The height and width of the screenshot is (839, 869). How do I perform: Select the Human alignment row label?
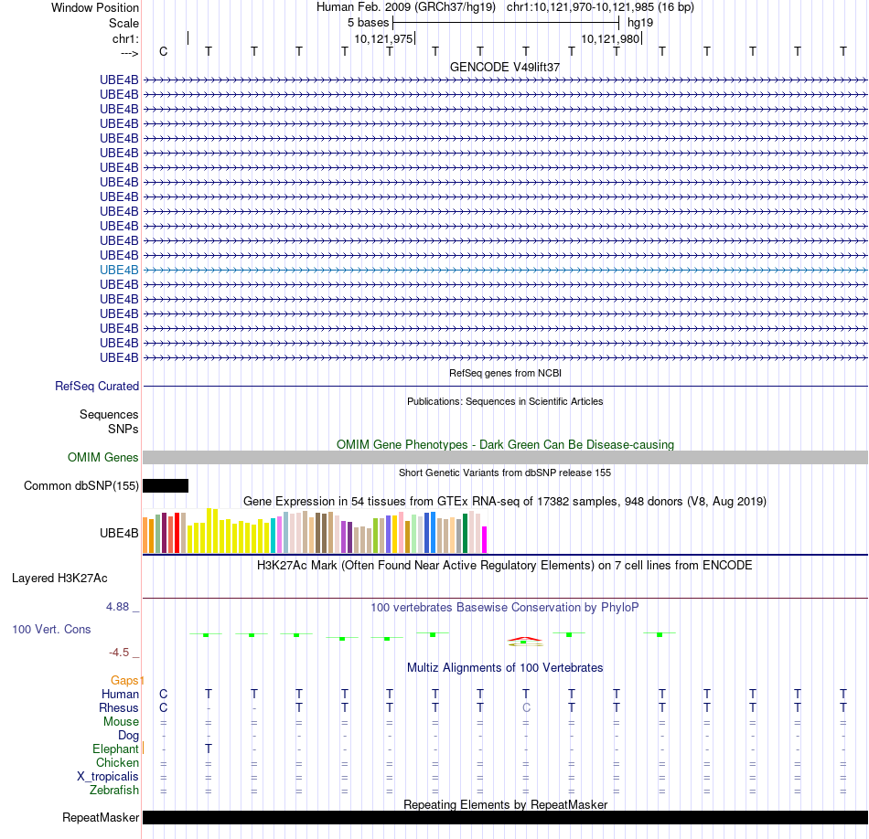pyautogui.click(x=120, y=695)
